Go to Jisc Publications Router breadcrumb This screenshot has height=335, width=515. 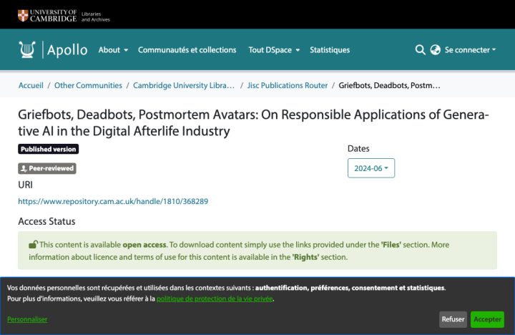288,85
